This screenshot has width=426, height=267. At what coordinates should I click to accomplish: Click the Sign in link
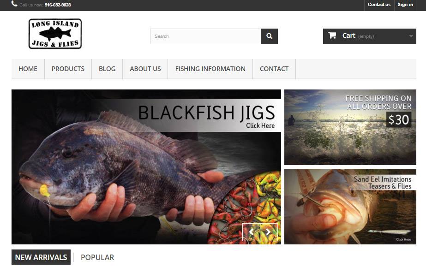[405, 5]
